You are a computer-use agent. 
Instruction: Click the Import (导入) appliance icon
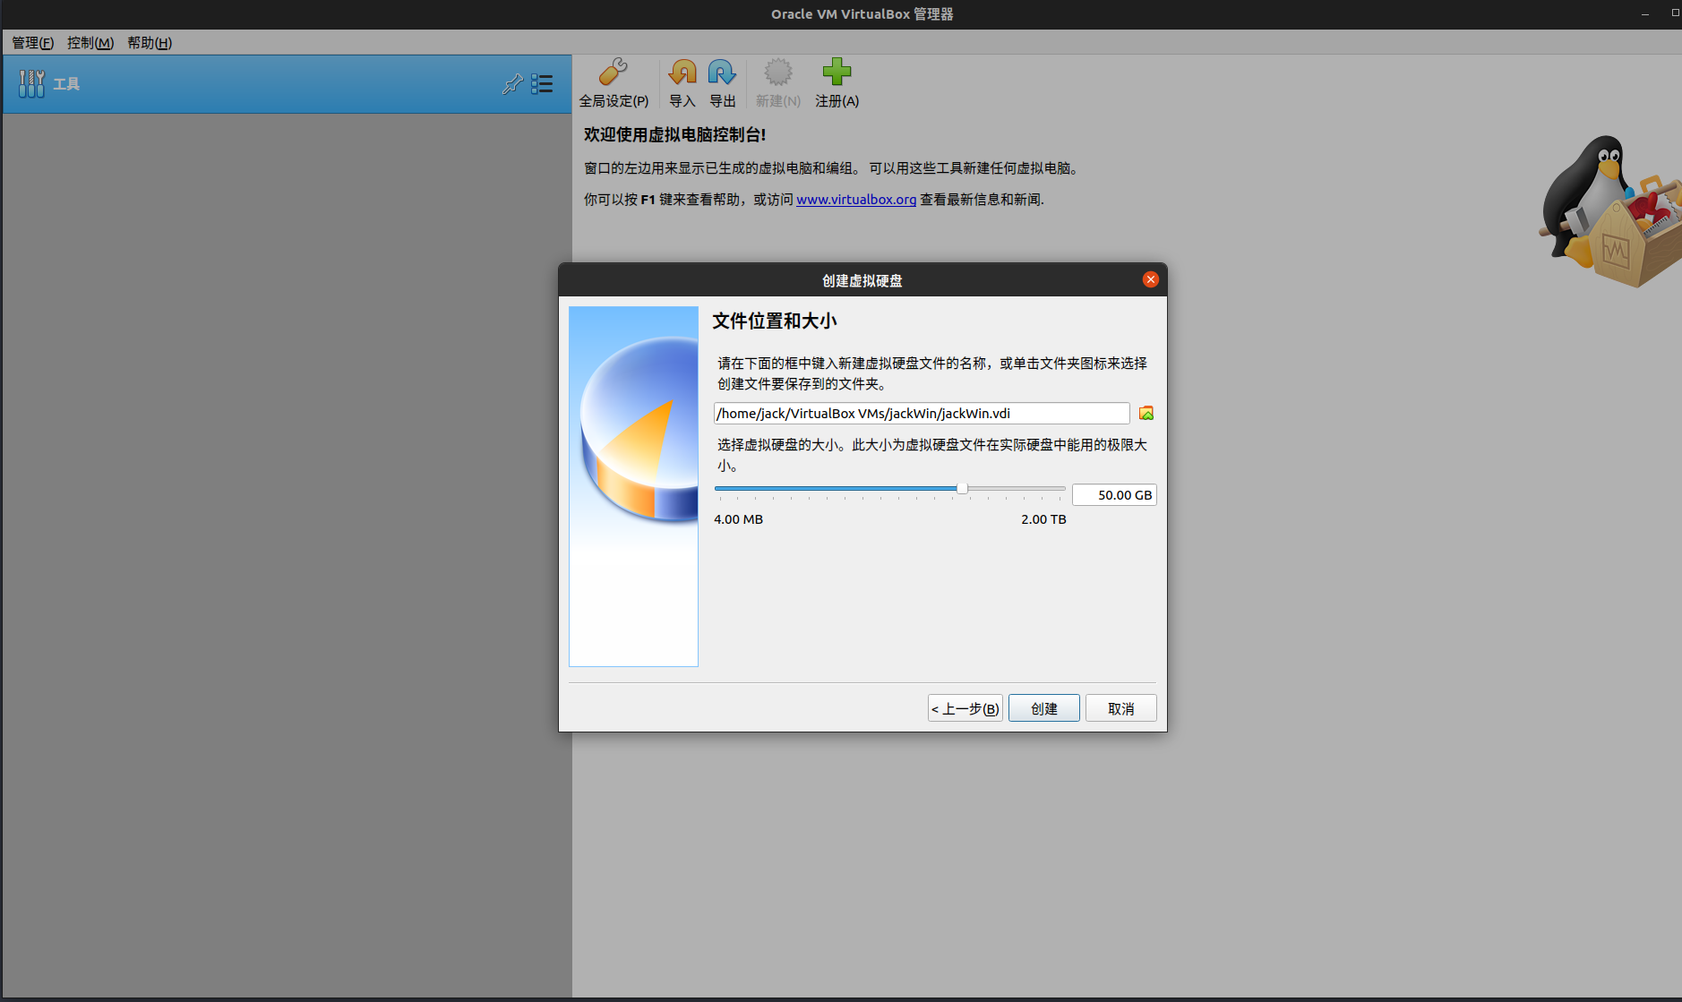(x=682, y=72)
